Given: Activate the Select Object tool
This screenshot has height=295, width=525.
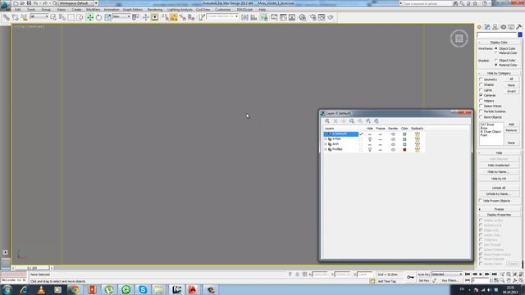Looking at the screenshot, I should [x=53, y=17].
